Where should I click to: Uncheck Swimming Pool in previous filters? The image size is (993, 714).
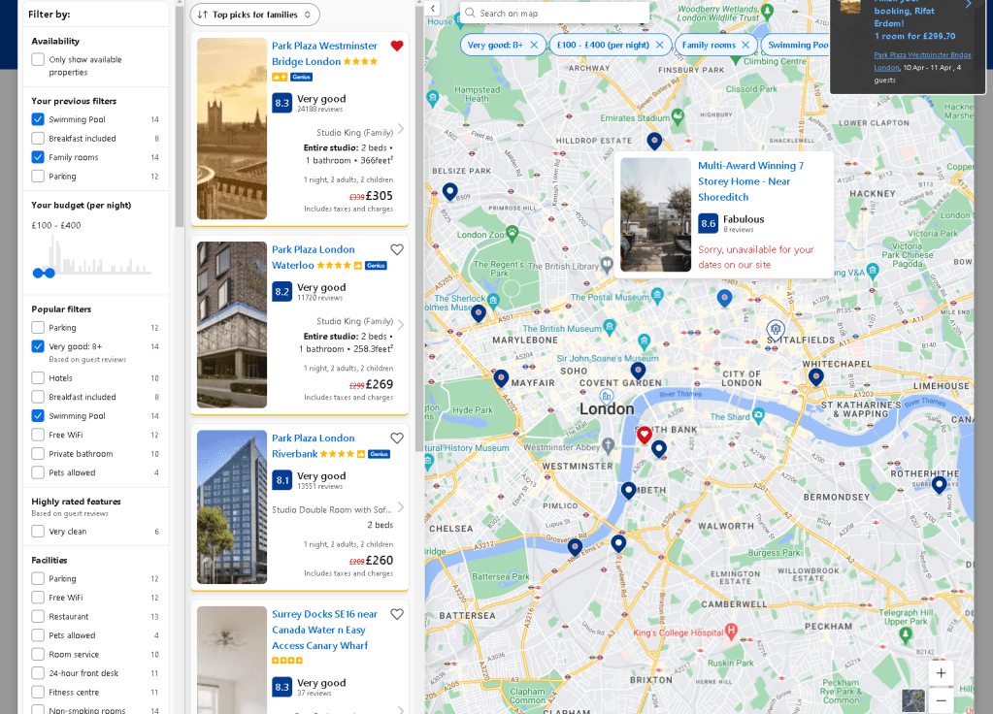[37, 119]
